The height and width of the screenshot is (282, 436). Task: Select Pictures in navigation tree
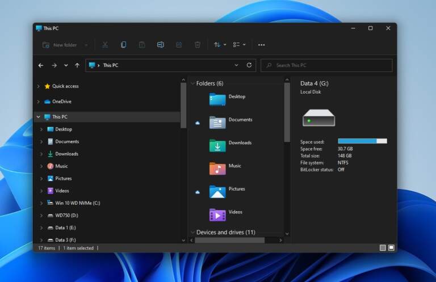click(64, 178)
